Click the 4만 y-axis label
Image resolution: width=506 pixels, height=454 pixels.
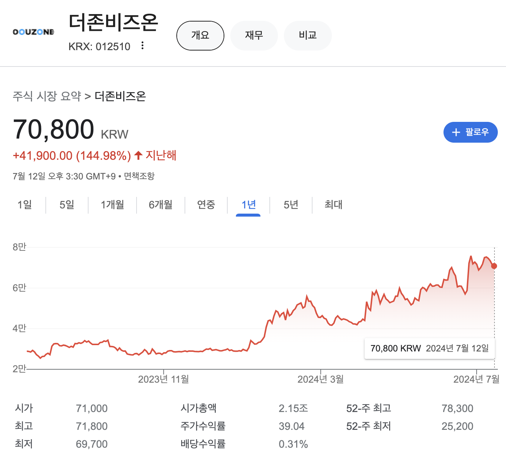point(19,328)
